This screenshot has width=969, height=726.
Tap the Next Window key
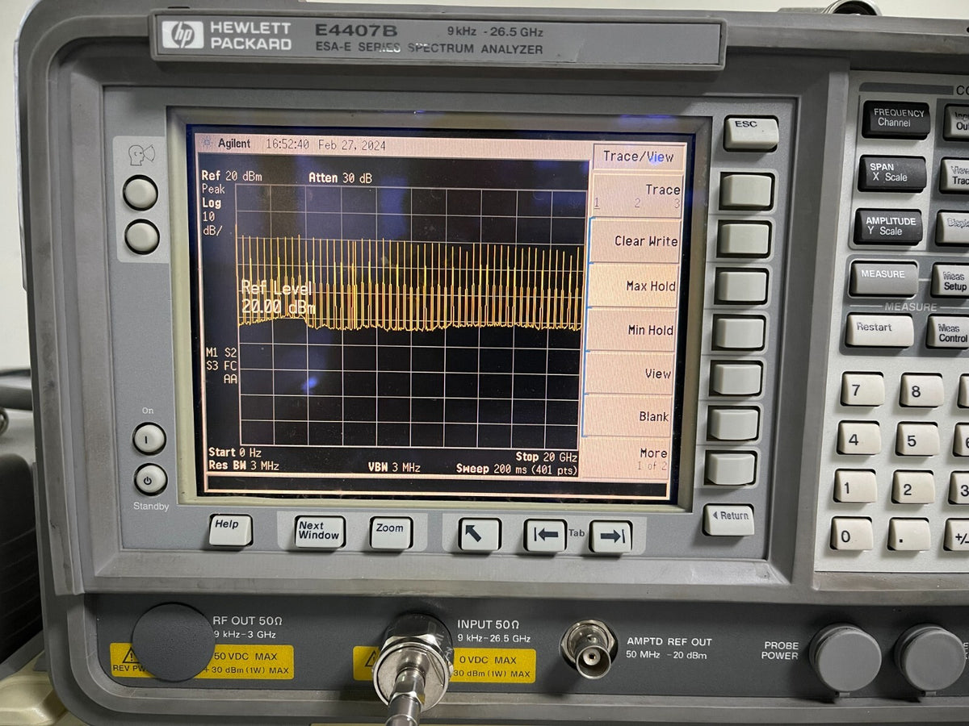[320, 532]
